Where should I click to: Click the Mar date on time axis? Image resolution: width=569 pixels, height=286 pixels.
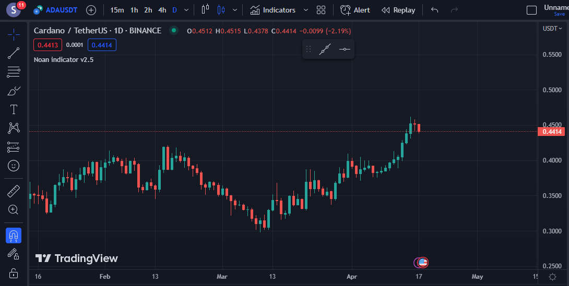click(x=222, y=277)
